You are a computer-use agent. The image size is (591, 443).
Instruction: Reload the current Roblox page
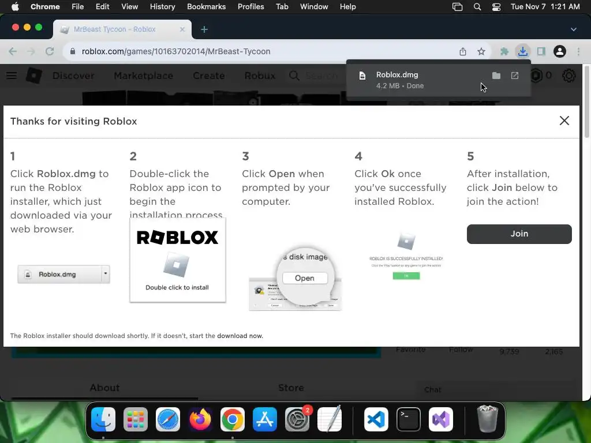point(50,51)
